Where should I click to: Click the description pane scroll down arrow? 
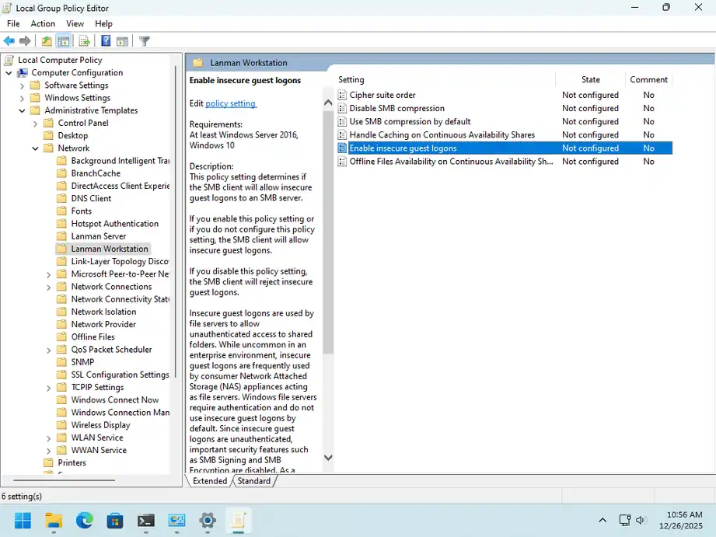pos(328,457)
